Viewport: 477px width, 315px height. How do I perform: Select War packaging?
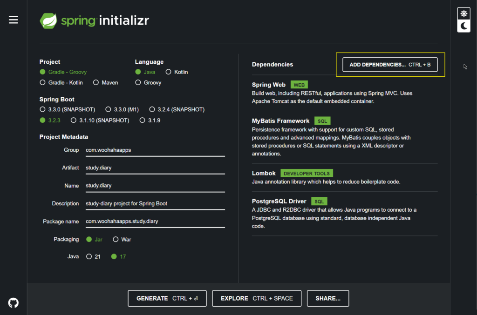(122, 239)
